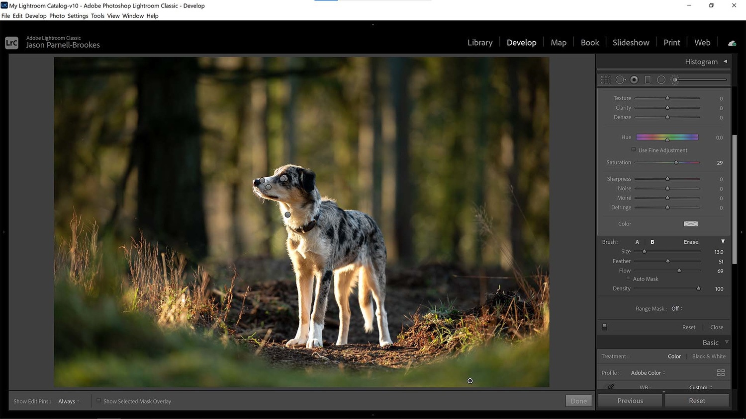
Task: Click the Saturation value 29
Action: tap(720, 163)
